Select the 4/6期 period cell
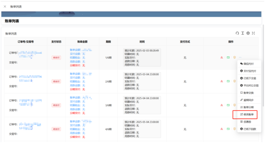The width and height of the screenshot is (268, 143). click(x=108, y=129)
